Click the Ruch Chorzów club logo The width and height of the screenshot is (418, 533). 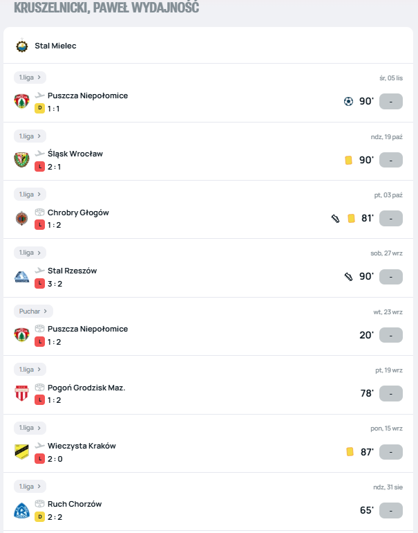pos(21,511)
